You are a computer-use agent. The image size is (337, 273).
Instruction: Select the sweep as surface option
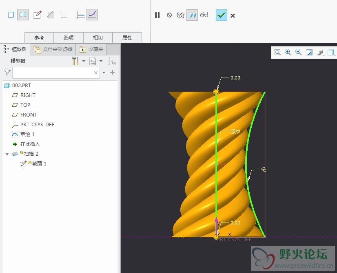pyautogui.click(x=23, y=15)
